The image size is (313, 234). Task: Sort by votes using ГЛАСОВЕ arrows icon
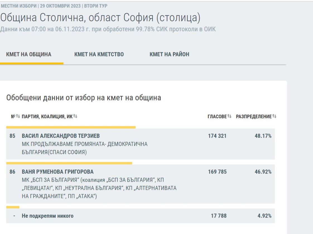coord(230,116)
